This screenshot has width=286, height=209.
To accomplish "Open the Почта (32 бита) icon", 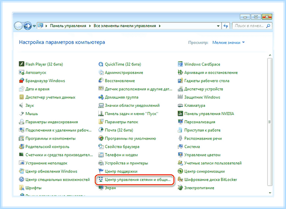I will click(x=101, y=130).
